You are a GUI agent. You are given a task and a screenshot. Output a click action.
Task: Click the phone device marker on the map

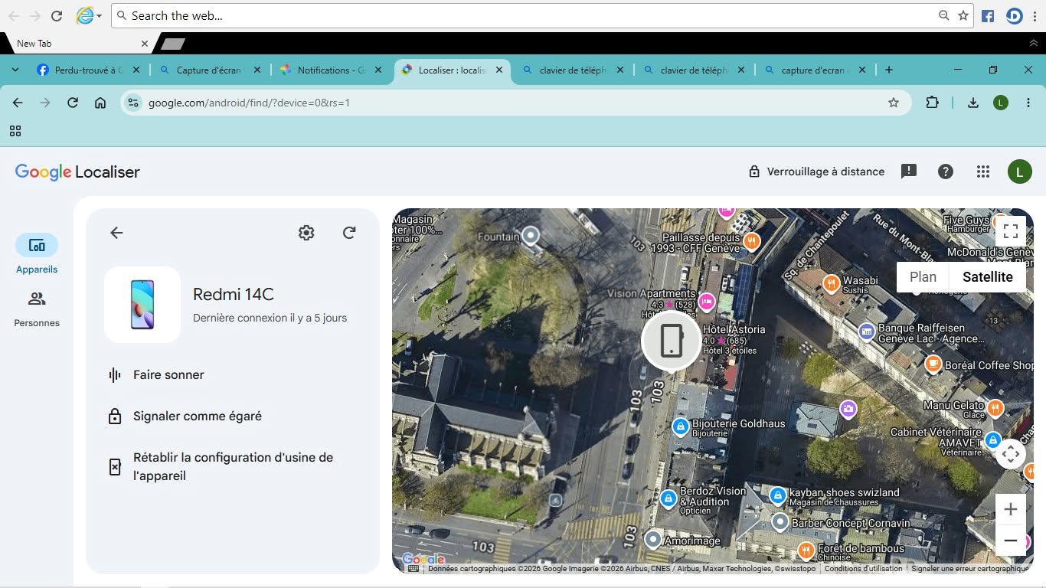(x=671, y=341)
